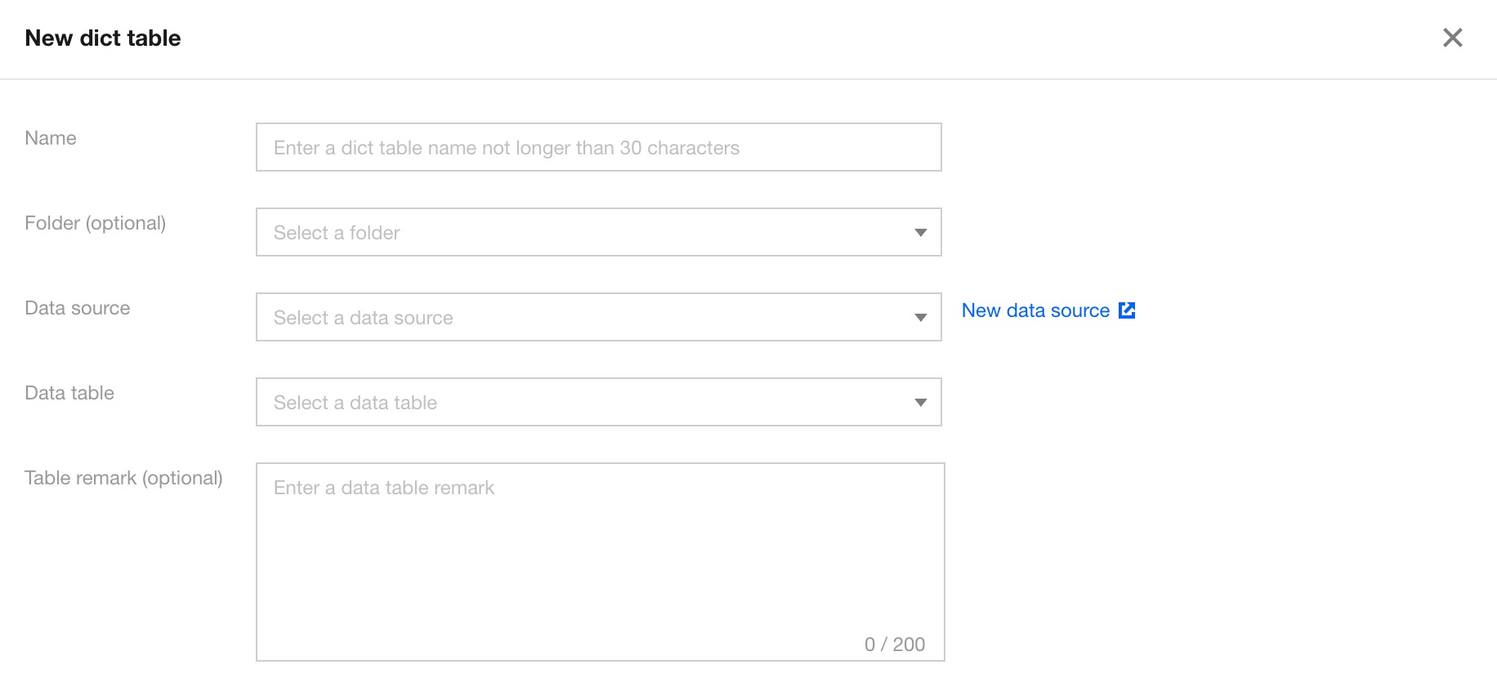1497x696 pixels.
Task: Click the "Name" field label
Action: pyautogui.click(x=51, y=138)
